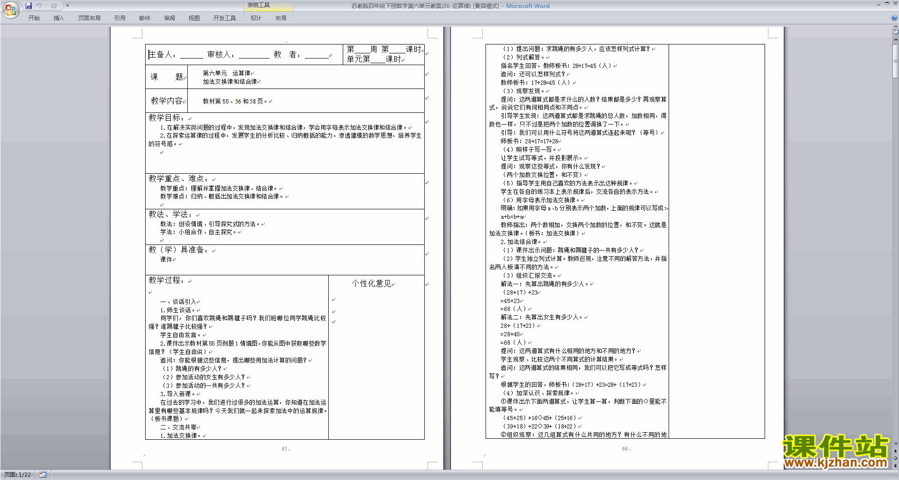Click the macro recording icon in status bar
This screenshot has width=899, height=480.
43,475
